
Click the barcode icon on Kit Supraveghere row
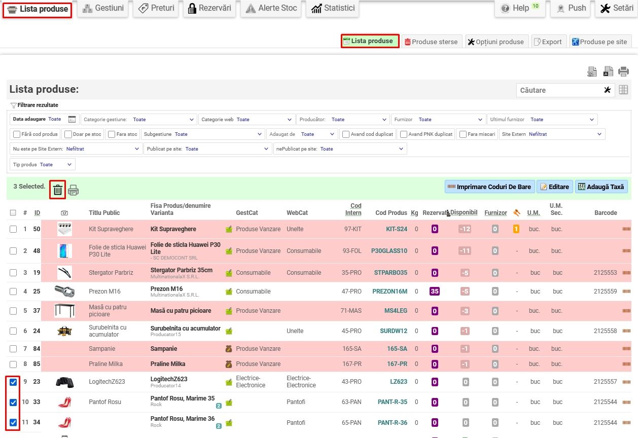[x=627, y=229]
